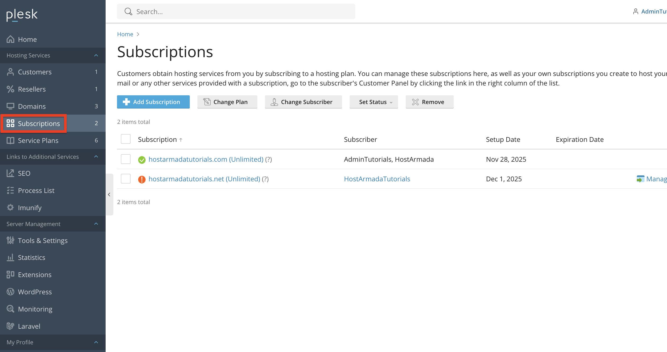Image resolution: width=667 pixels, height=352 pixels.
Task: Collapse the My Profile section
Action: [96, 342]
